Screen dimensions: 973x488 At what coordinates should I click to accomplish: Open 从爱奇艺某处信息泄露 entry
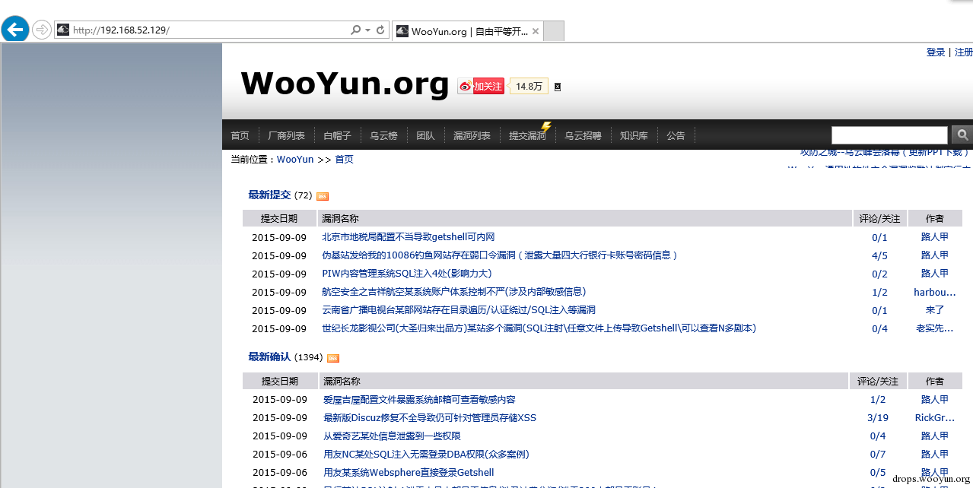[x=392, y=436]
